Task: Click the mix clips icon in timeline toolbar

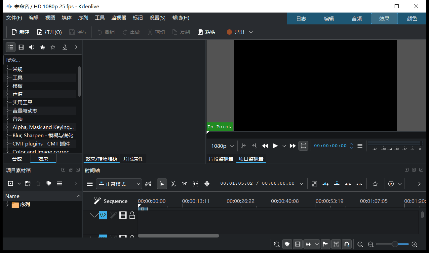Action: [148, 184]
